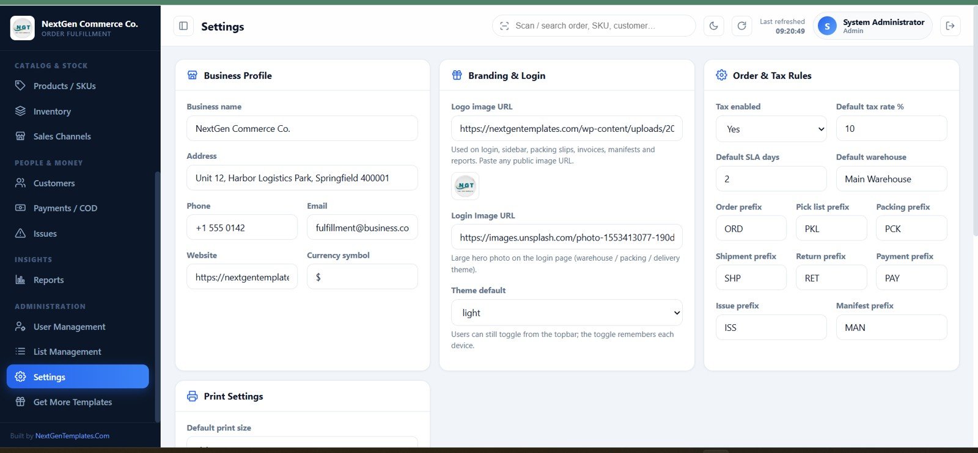This screenshot has width=978, height=453.
Task: Click the Order & Tax Rules gear icon
Action: point(721,75)
